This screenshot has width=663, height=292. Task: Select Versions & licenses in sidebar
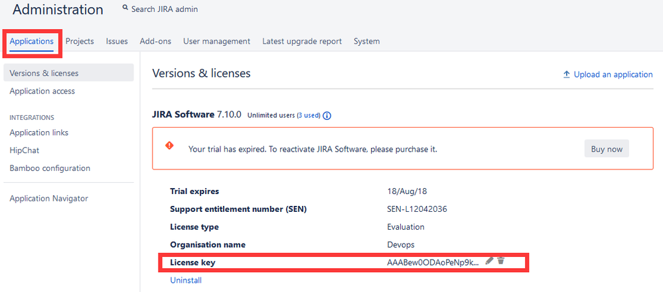click(68, 73)
